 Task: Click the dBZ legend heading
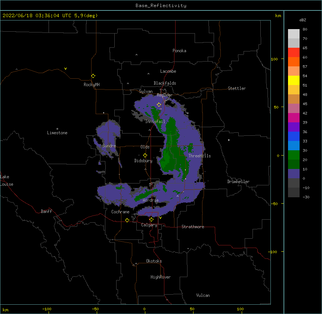pos(303,20)
